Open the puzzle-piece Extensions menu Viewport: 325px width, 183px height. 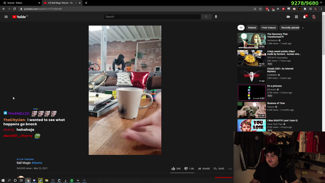pyautogui.click(x=305, y=9)
